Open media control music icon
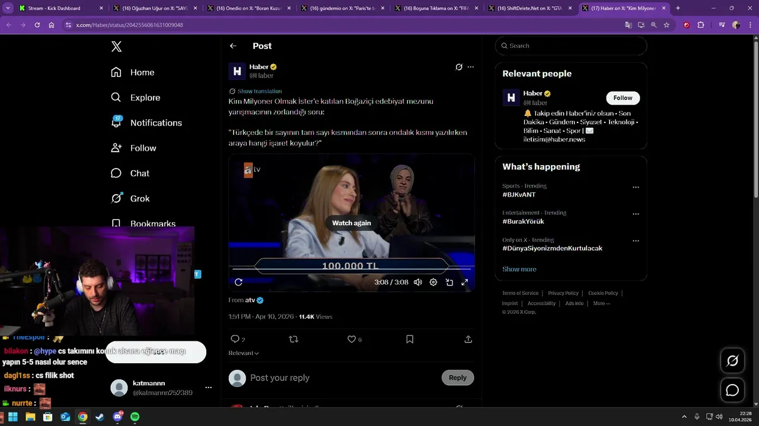Screen dimensions: 759x426 [722, 25]
